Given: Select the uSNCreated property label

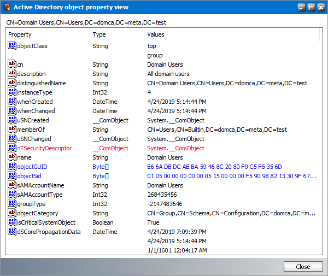Looking at the screenshot, I should 33,120.
